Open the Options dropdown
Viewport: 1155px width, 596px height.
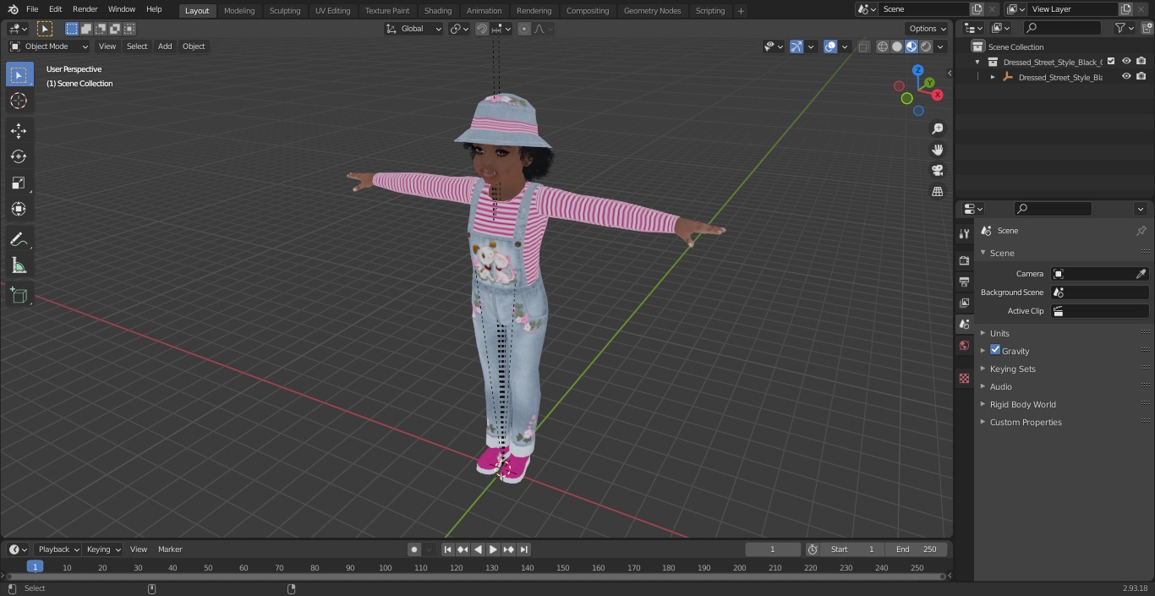tap(928, 29)
